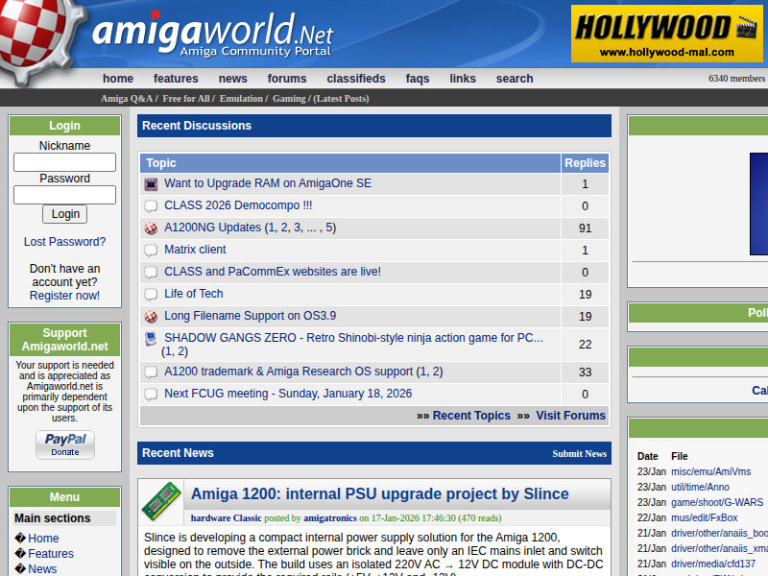Open the SHADOW GANGS ZERO topic
The width and height of the screenshot is (768, 576).
(353, 338)
